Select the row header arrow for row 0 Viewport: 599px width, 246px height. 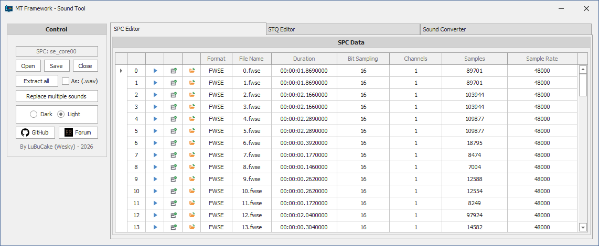coord(122,71)
